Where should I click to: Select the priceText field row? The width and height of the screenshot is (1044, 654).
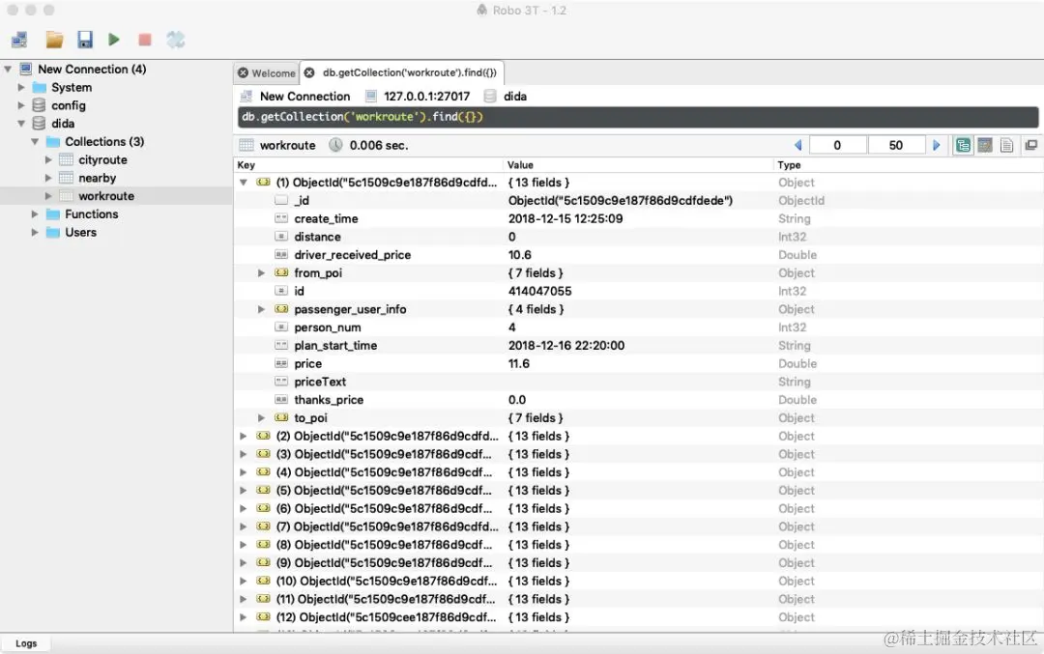click(638, 382)
